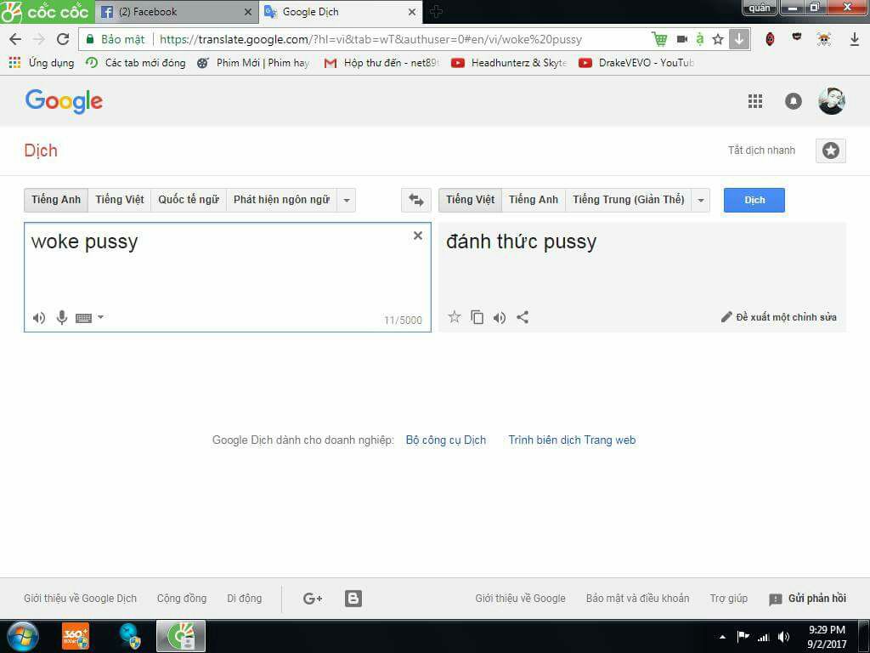This screenshot has height=653, width=870.
Task: Choose Tiếng Anh as target language
Action: (534, 200)
